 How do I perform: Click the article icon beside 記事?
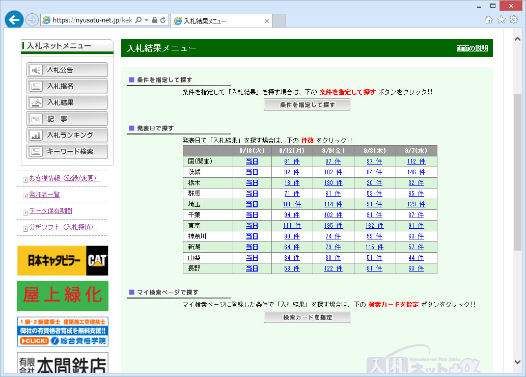pyautogui.click(x=36, y=119)
